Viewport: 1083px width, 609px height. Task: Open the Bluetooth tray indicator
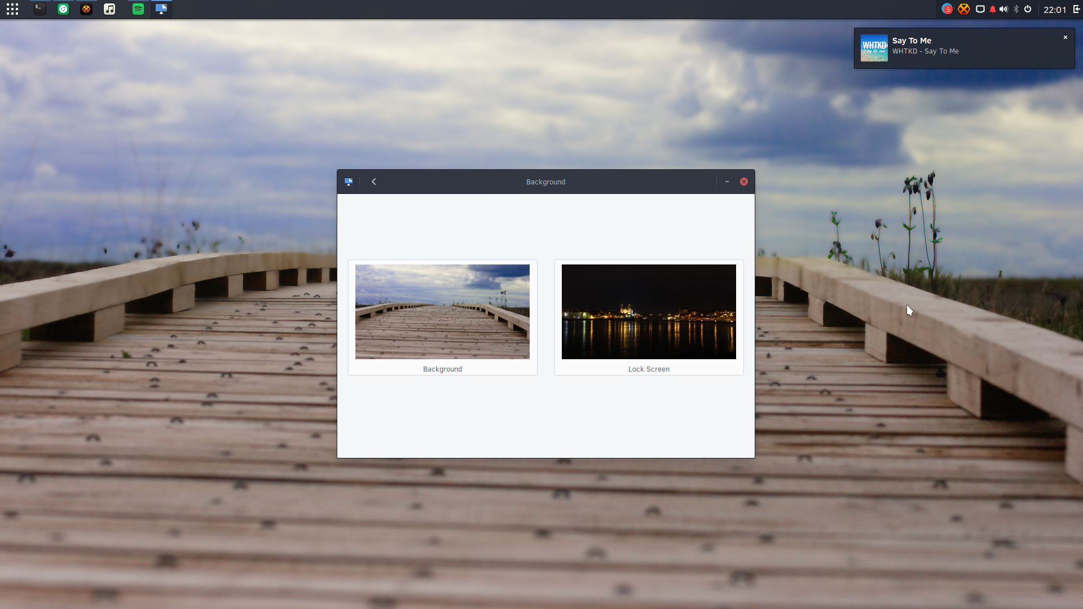(x=1016, y=9)
